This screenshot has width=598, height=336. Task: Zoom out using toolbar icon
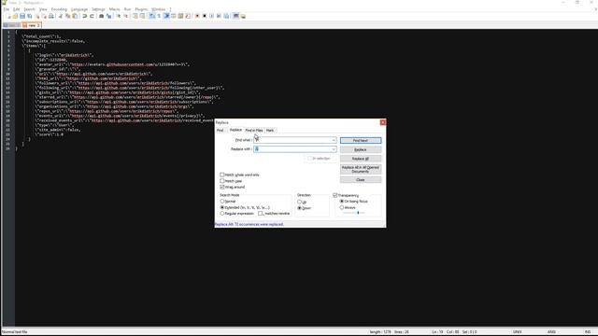[x=126, y=16]
